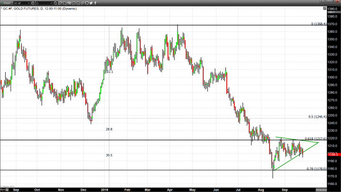This screenshot has width=341, height=192.
Task: Toggle the Dyn button at bottom left
Action: click(2, 189)
